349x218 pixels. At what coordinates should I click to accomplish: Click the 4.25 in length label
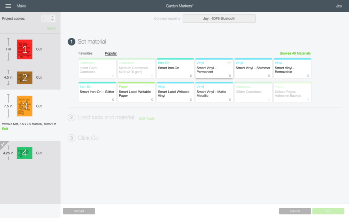pyautogui.click(x=8, y=153)
